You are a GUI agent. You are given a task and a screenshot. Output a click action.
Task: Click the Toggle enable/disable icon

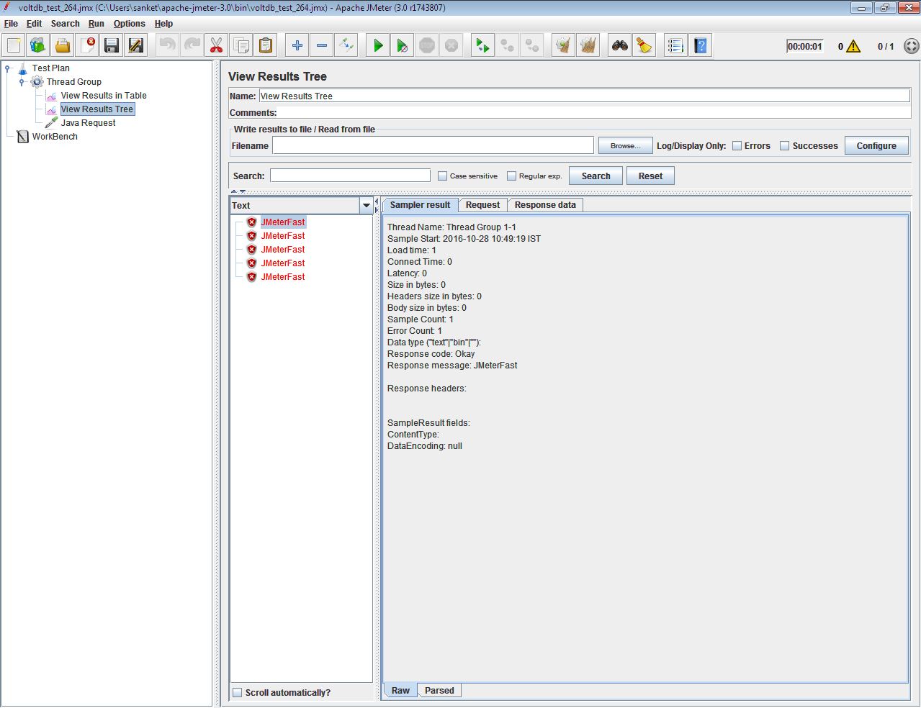point(346,45)
